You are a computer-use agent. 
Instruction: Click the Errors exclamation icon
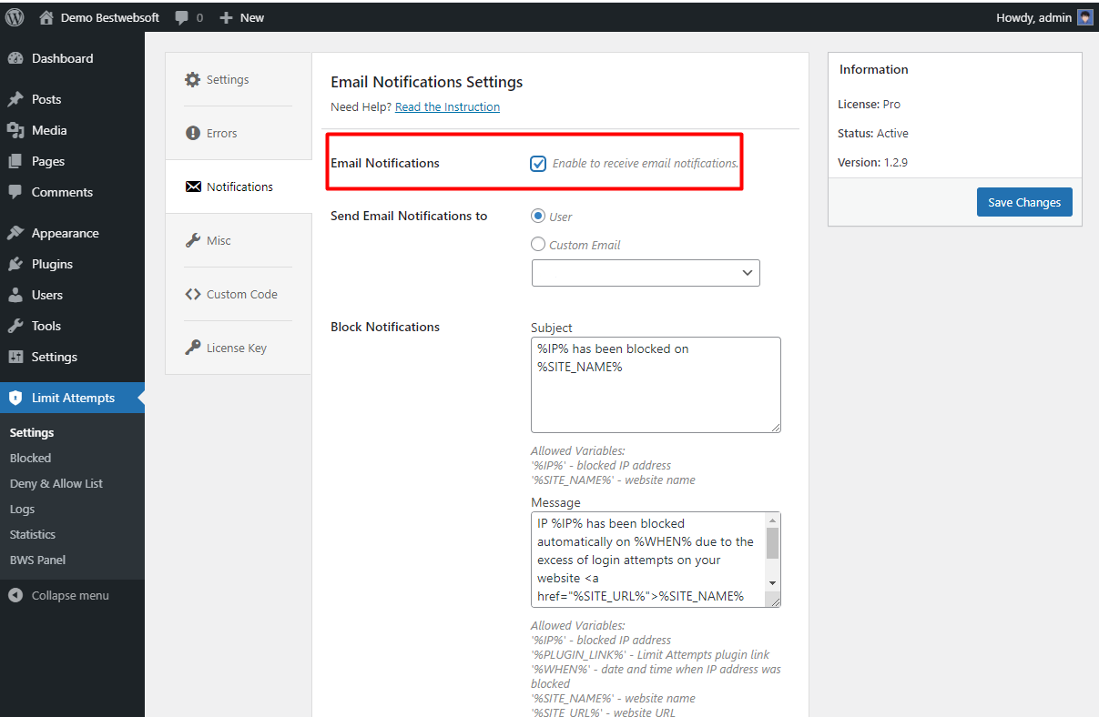192,133
